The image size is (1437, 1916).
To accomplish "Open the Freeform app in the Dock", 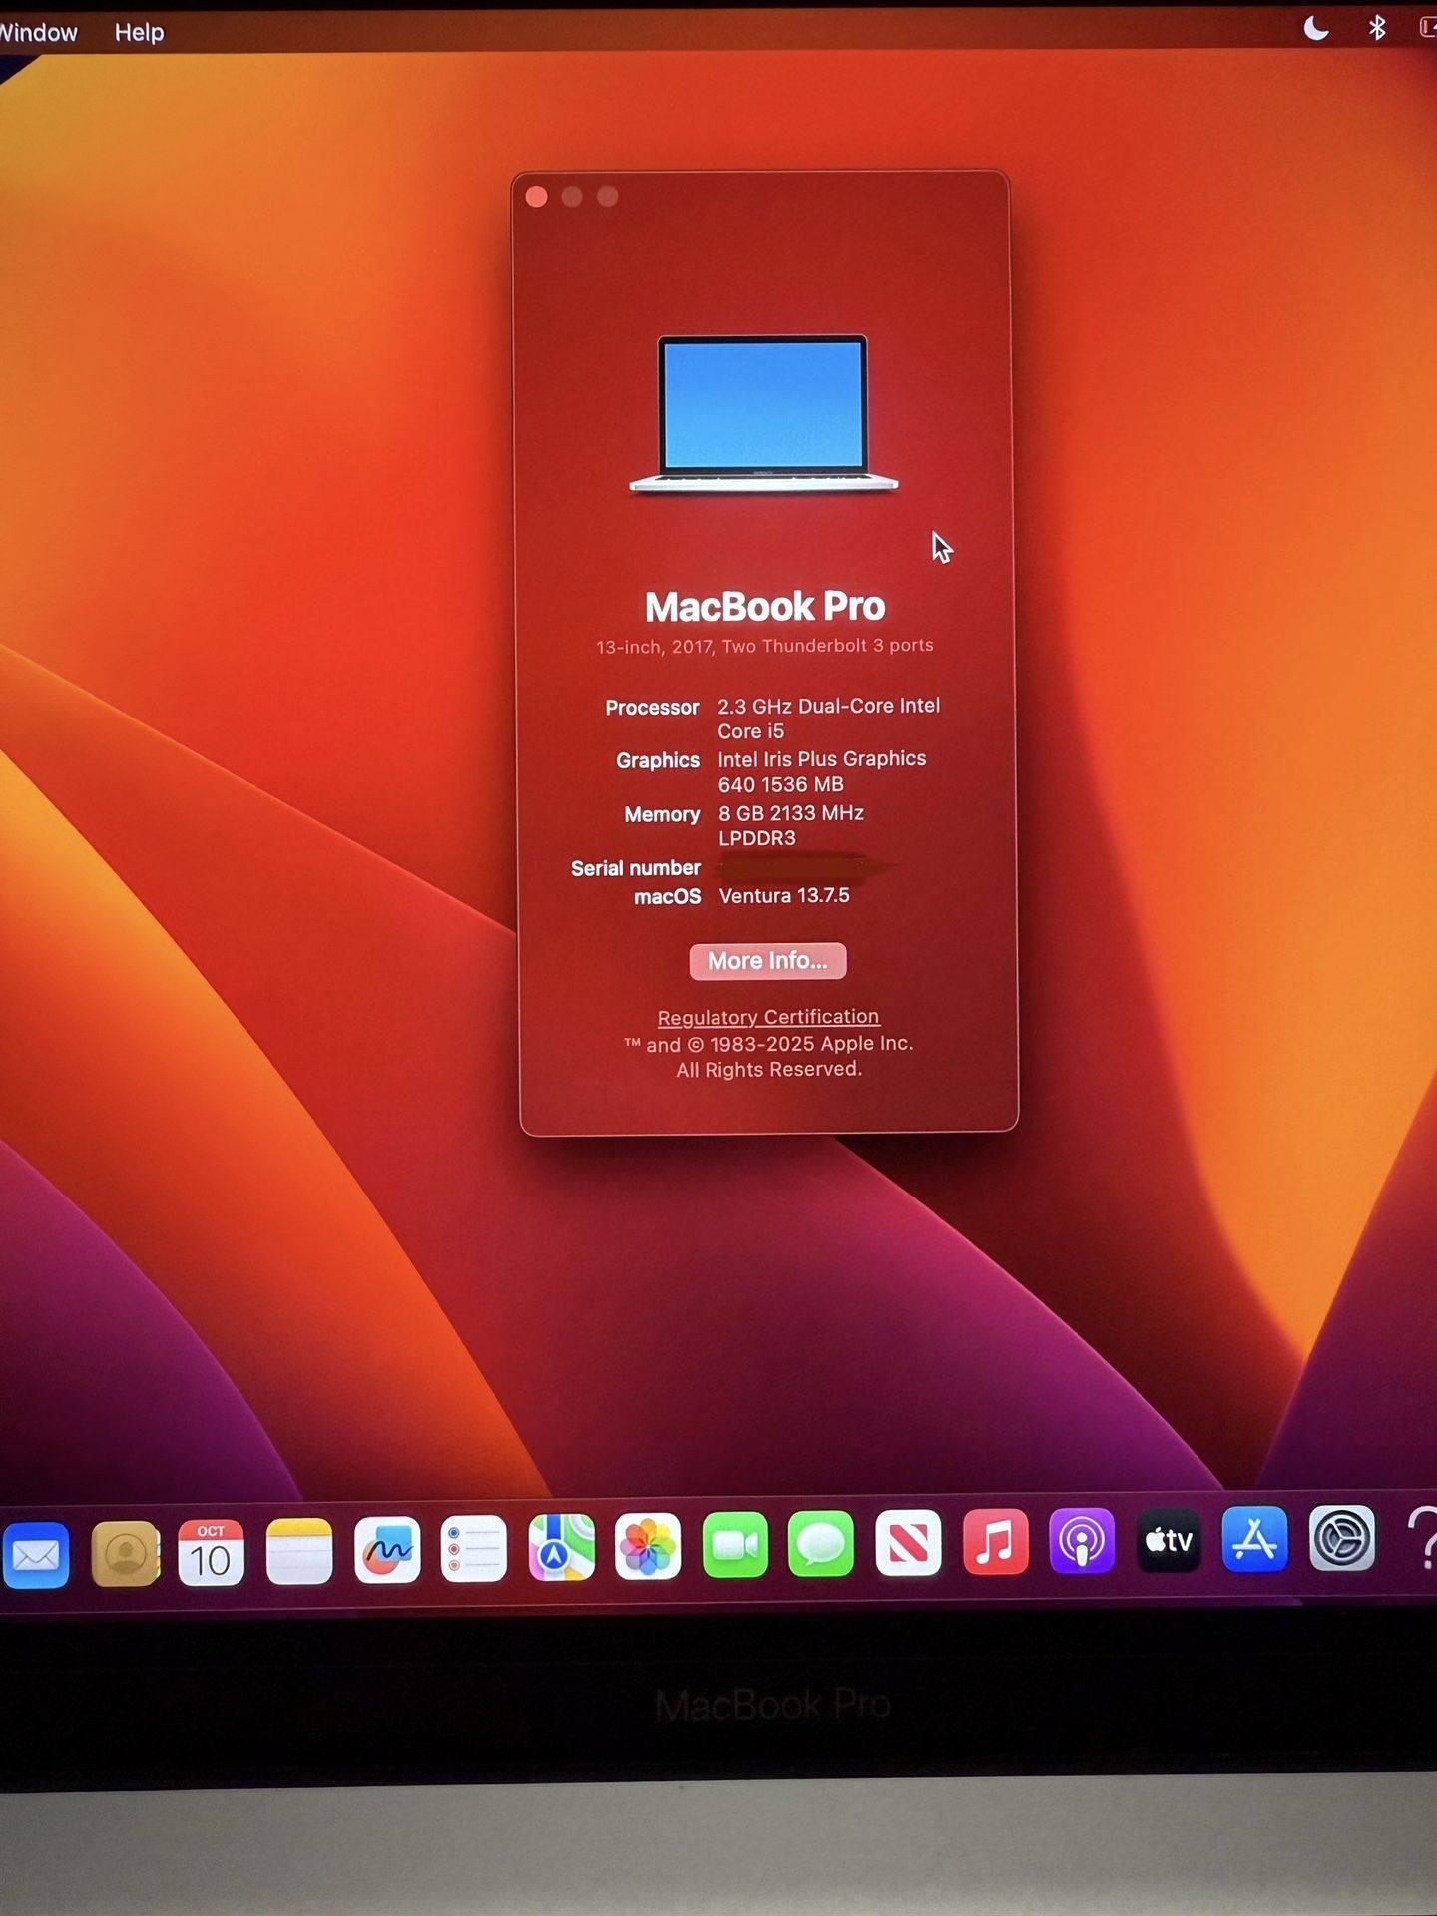I will point(387,1550).
